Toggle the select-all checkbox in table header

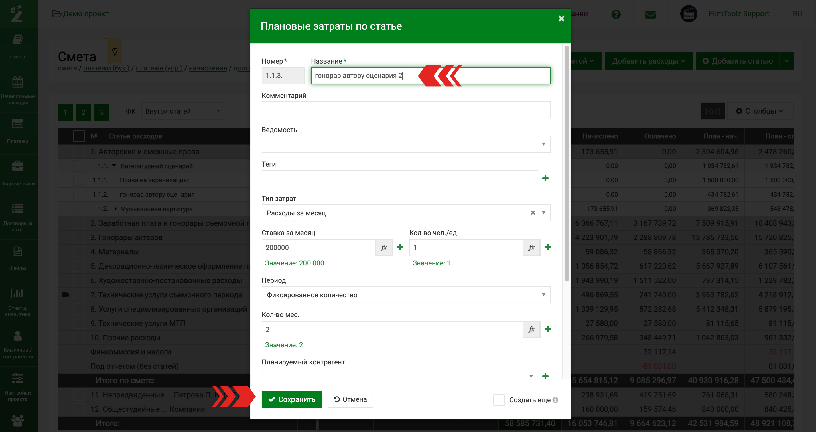click(x=79, y=136)
